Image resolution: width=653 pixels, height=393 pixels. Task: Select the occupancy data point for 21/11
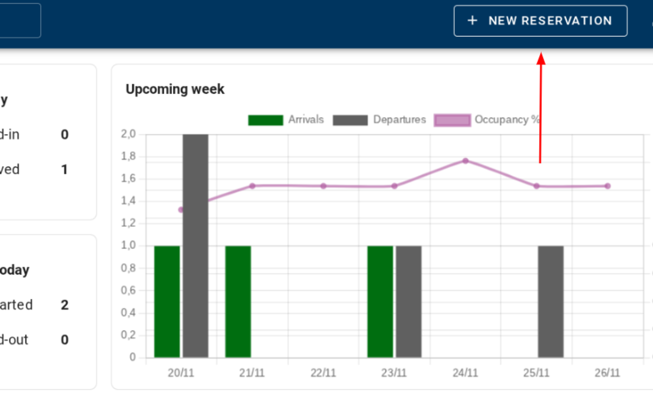tap(252, 186)
